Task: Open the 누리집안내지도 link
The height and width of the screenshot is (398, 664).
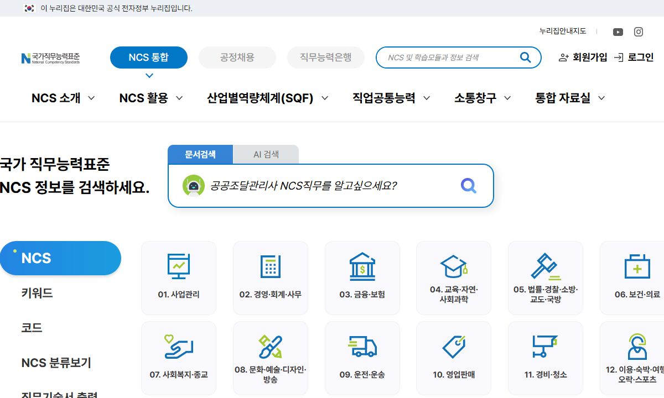Action: pos(563,32)
